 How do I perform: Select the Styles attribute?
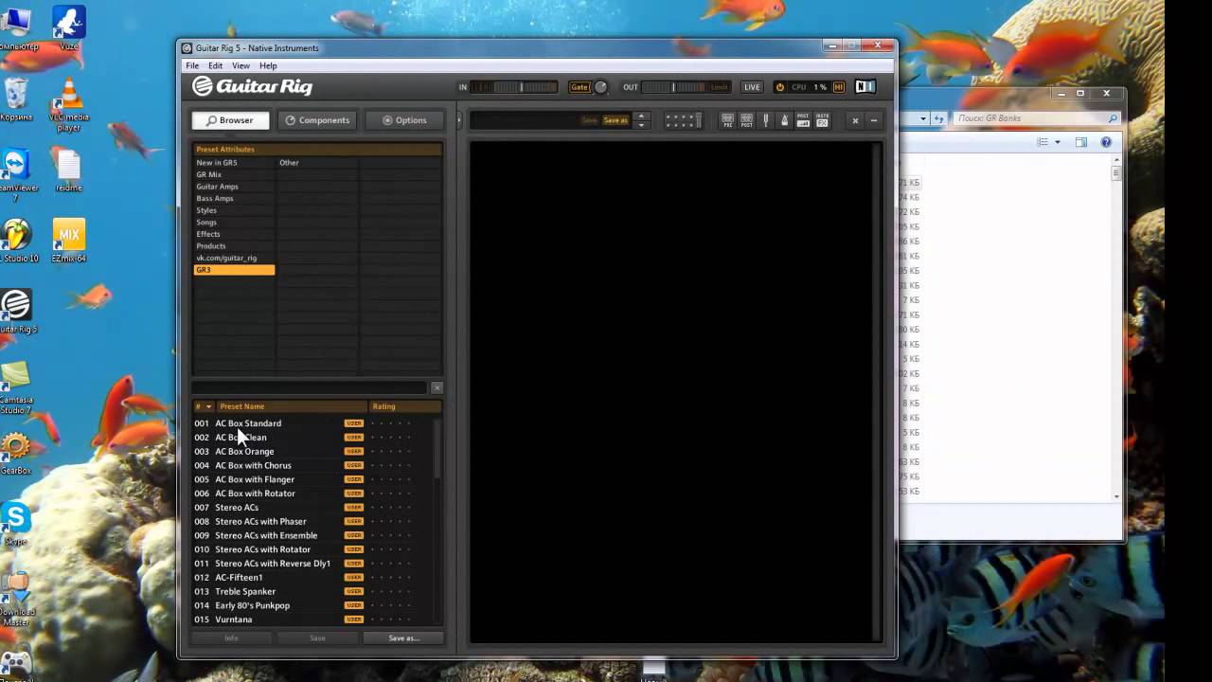(x=234, y=210)
